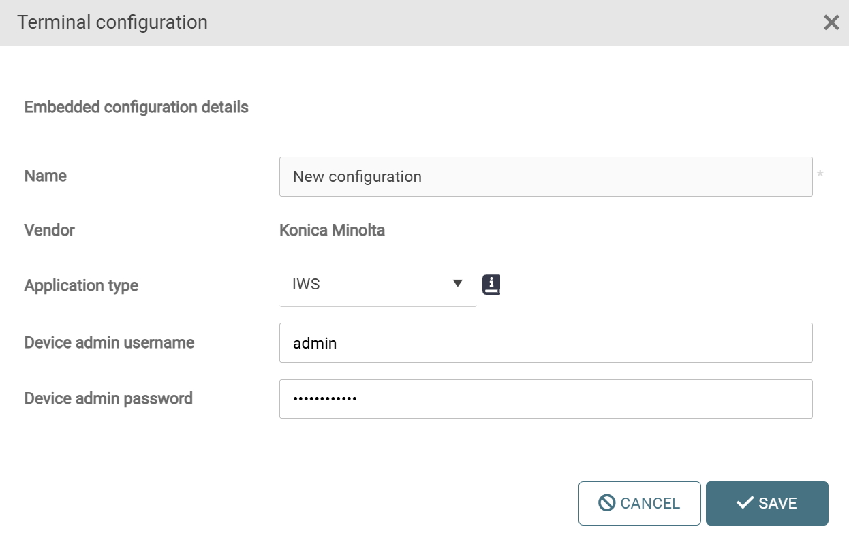Click the Name label
849x548 pixels.
coord(46,176)
